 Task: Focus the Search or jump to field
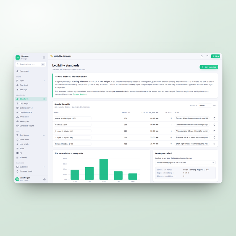pyautogui.click(x=31, y=64)
